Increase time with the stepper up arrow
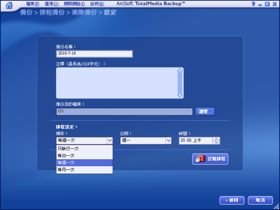The image size is (280, 210). coord(217,139)
